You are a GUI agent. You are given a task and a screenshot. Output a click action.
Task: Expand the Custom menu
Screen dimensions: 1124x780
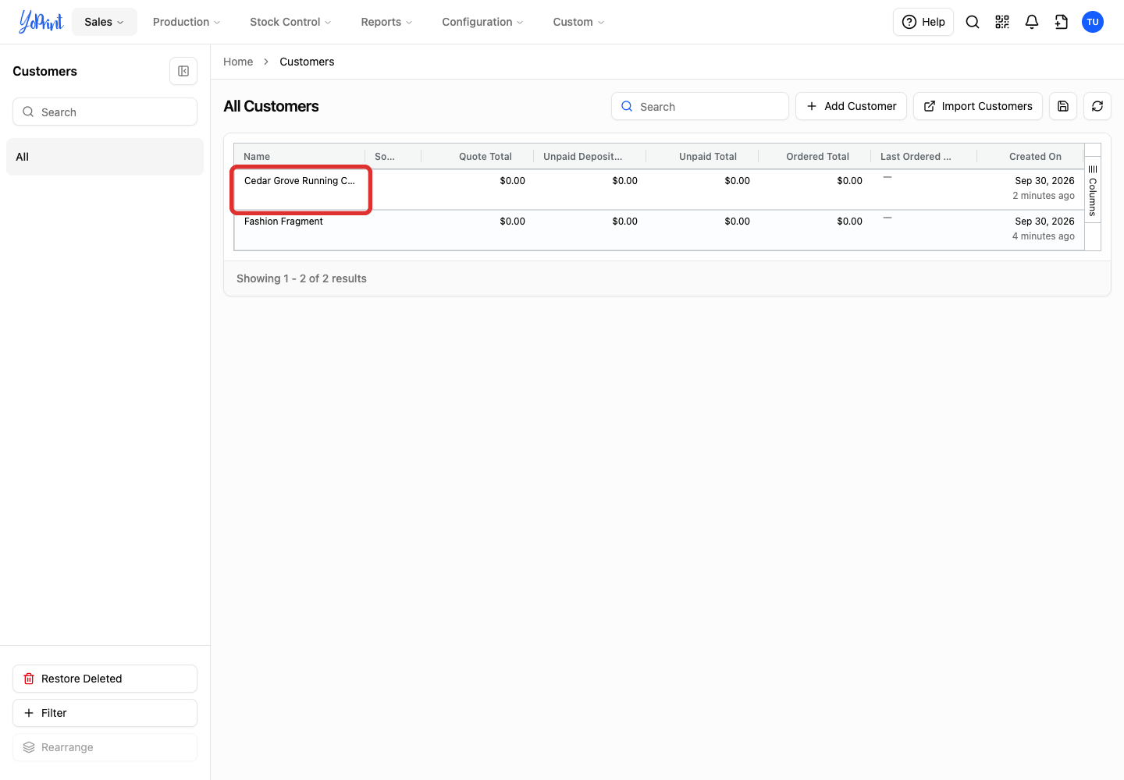click(578, 22)
